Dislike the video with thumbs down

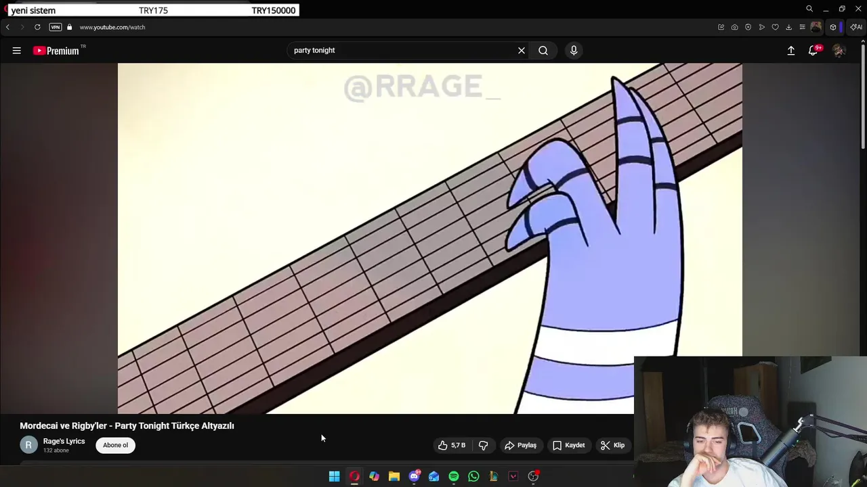[x=483, y=445]
